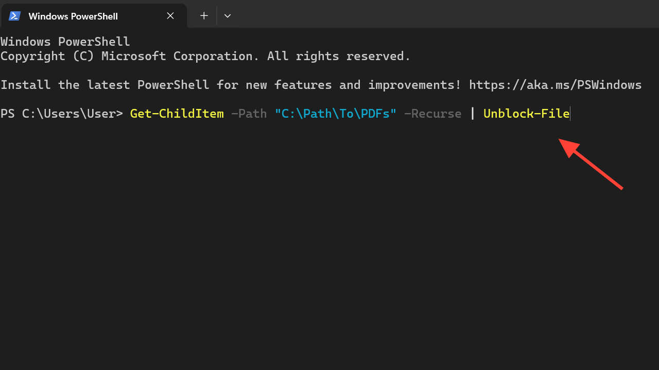The width and height of the screenshot is (659, 370).
Task: Click the -Path parameter in the command
Action: click(249, 114)
